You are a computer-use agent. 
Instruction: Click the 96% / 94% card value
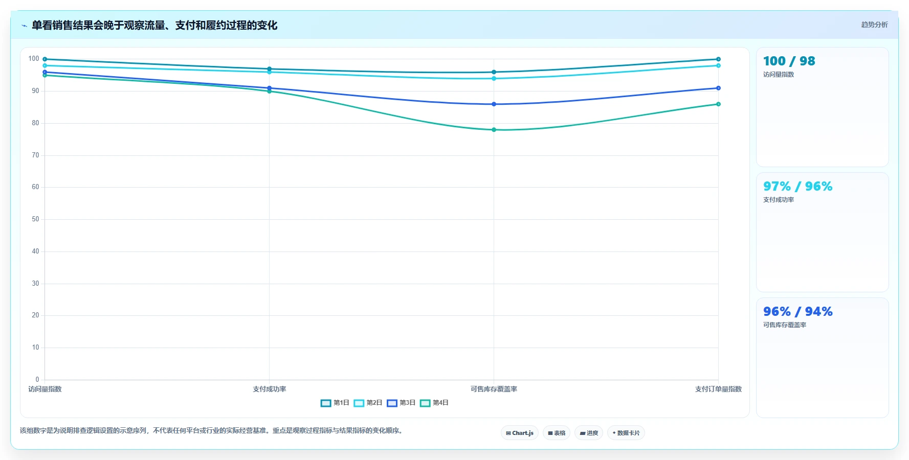point(797,312)
